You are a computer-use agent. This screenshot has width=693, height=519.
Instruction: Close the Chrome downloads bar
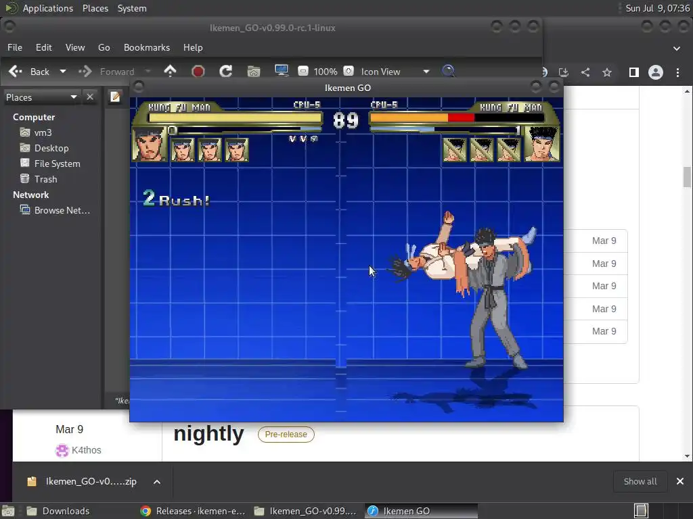tap(679, 481)
